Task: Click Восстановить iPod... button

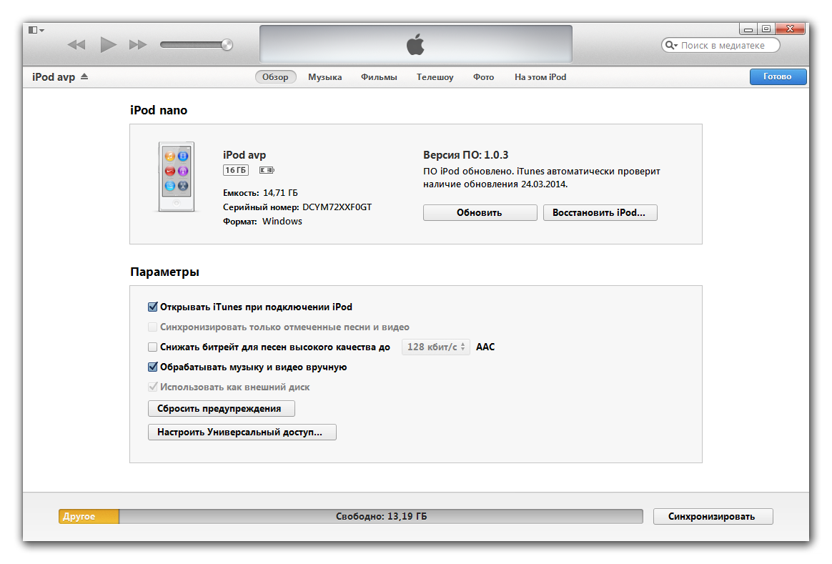Action: pos(600,213)
